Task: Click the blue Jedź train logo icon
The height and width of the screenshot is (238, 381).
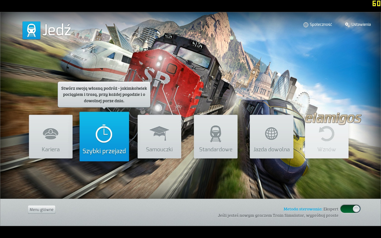Action: (31, 30)
